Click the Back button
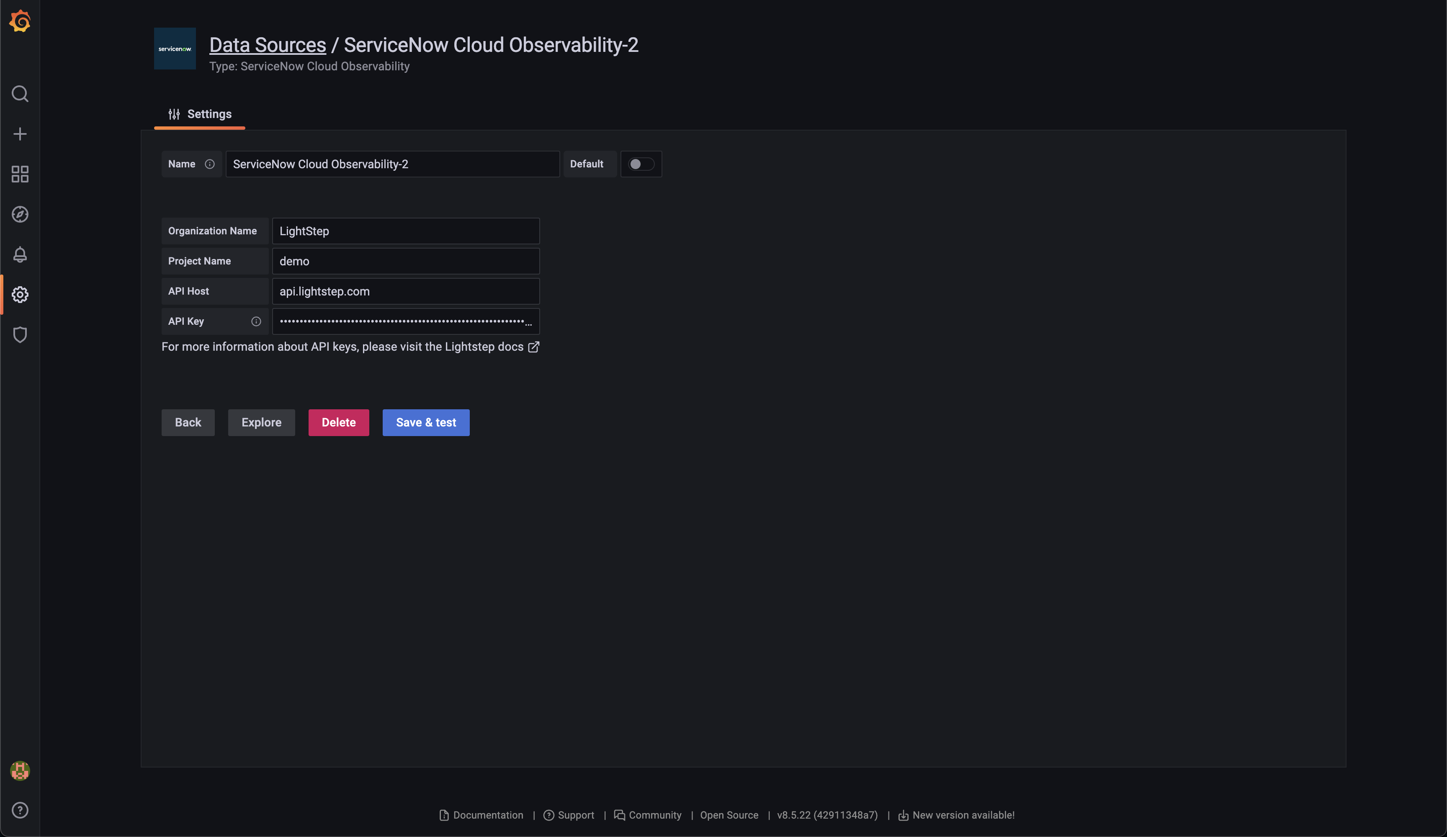The height and width of the screenshot is (837, 1447). (x=188, y=423)
